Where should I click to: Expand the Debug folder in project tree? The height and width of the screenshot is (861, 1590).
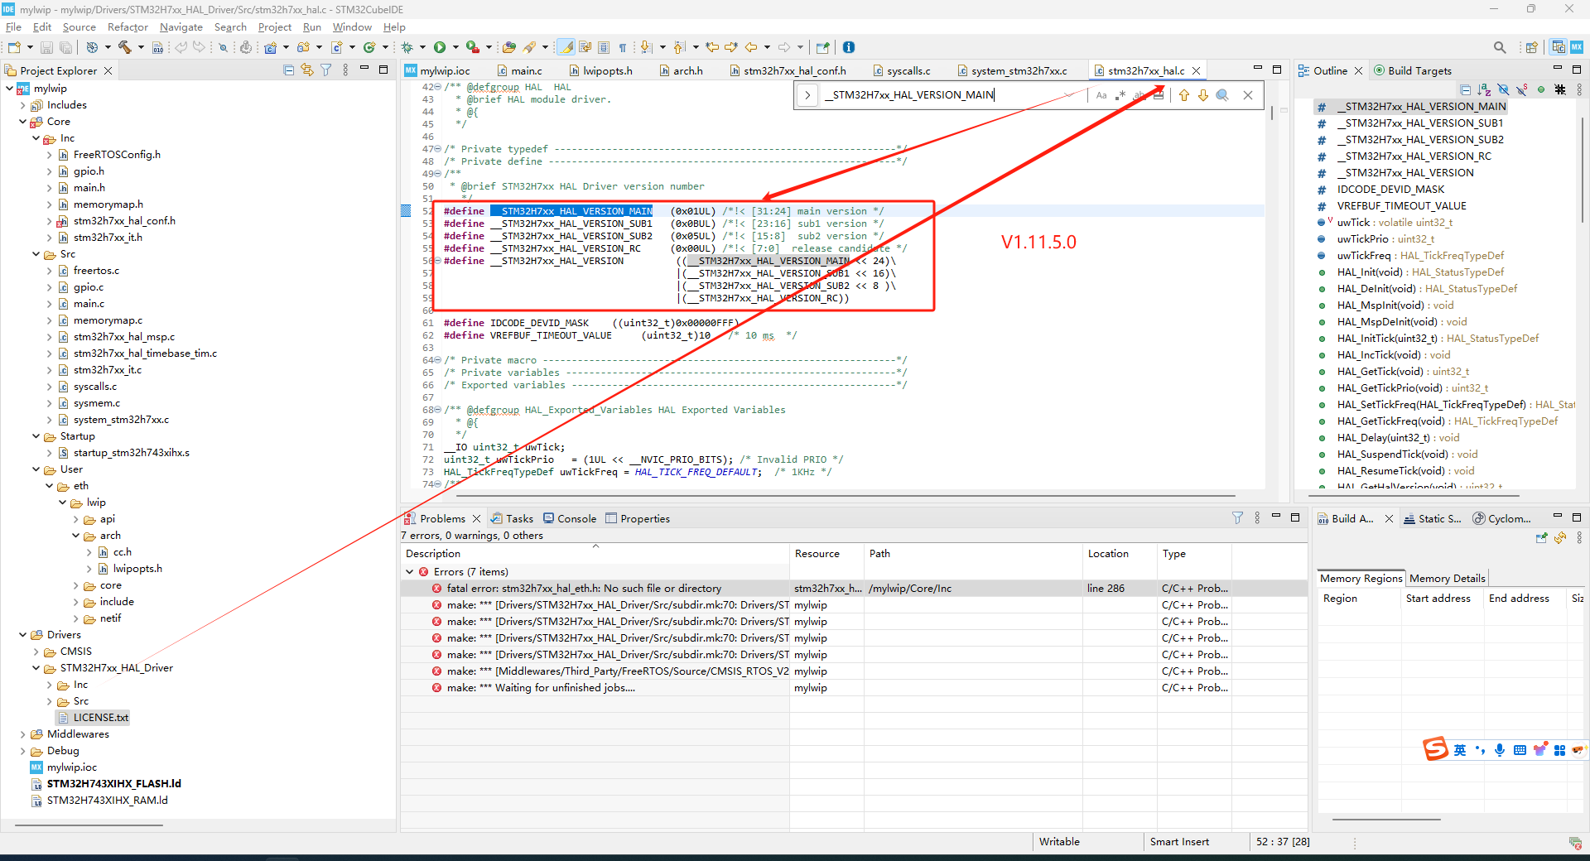[x=22, y=751]
